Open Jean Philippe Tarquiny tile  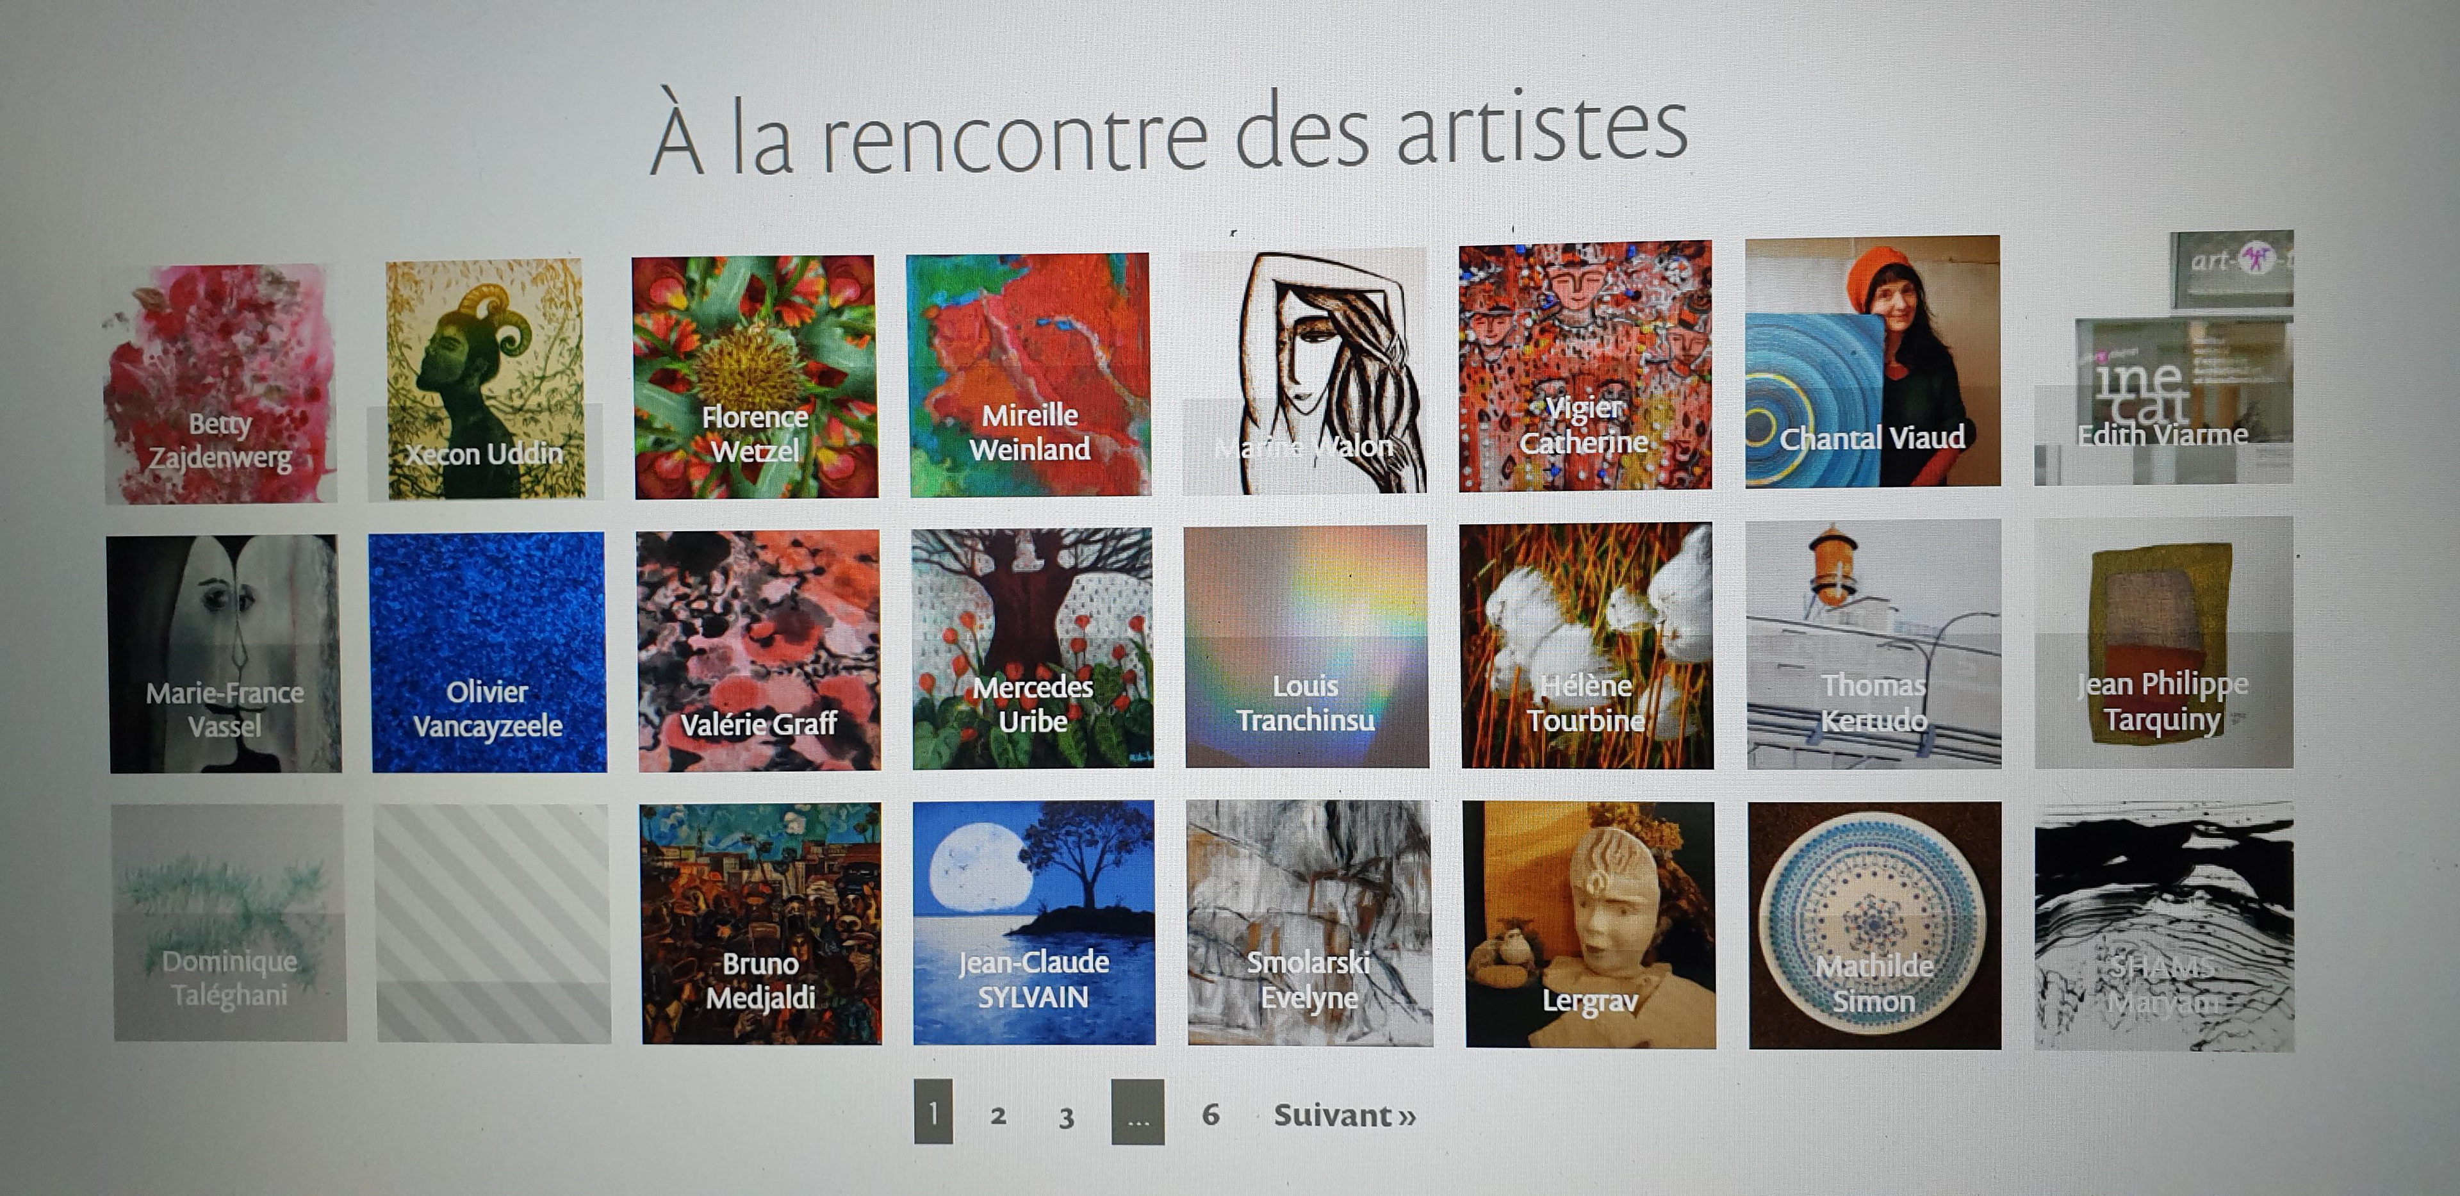pos(2164,643)
